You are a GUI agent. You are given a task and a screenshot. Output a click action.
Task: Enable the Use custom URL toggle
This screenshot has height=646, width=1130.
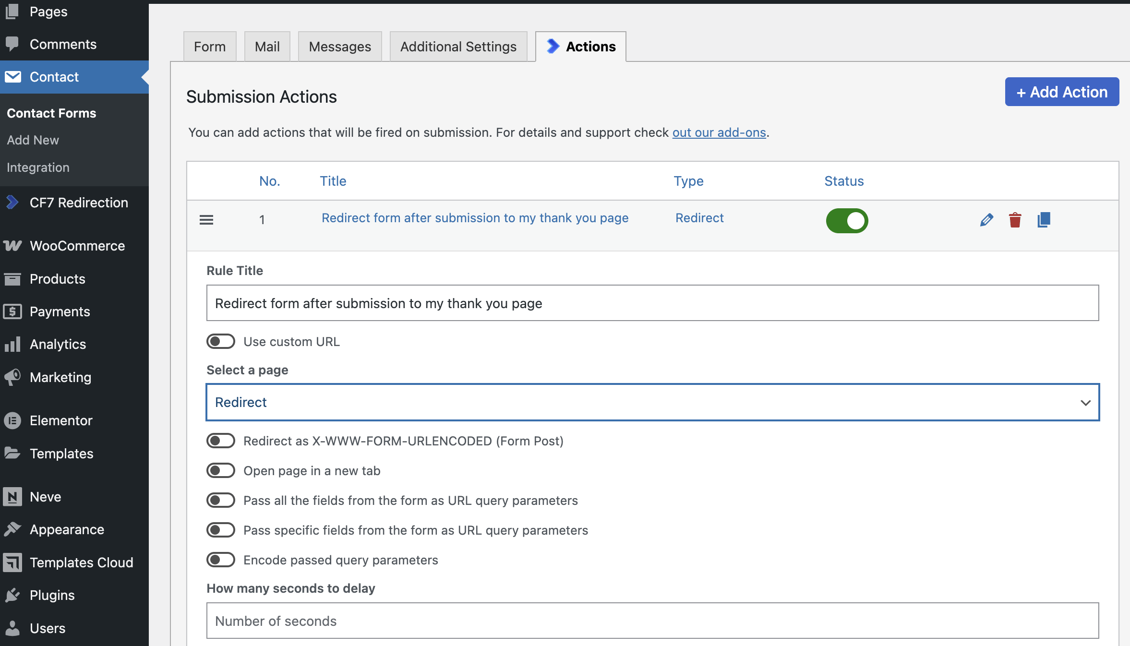coord(221,342)
